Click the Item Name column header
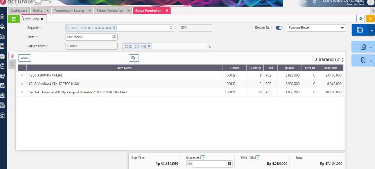This screenshot has height=169, width=375. tap(125, 68)
